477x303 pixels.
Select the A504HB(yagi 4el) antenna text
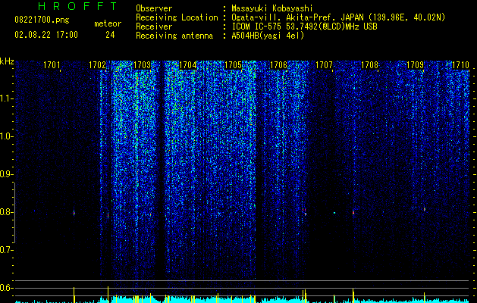[x=268, y=36]
